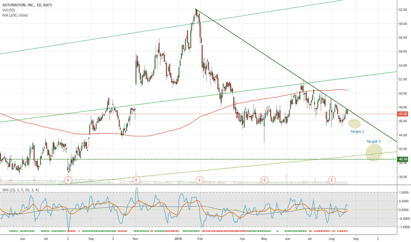The image size is (411, 242).
Task: Open the earnings marker for August 2018
Action: click(x=332, y=180)
